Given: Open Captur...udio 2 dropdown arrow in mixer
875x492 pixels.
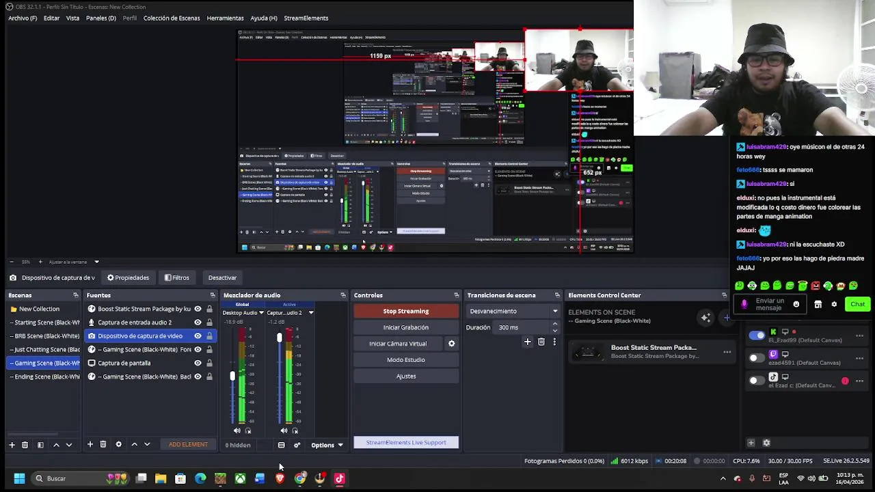Looking at the screenshot, I should point(310,313).
